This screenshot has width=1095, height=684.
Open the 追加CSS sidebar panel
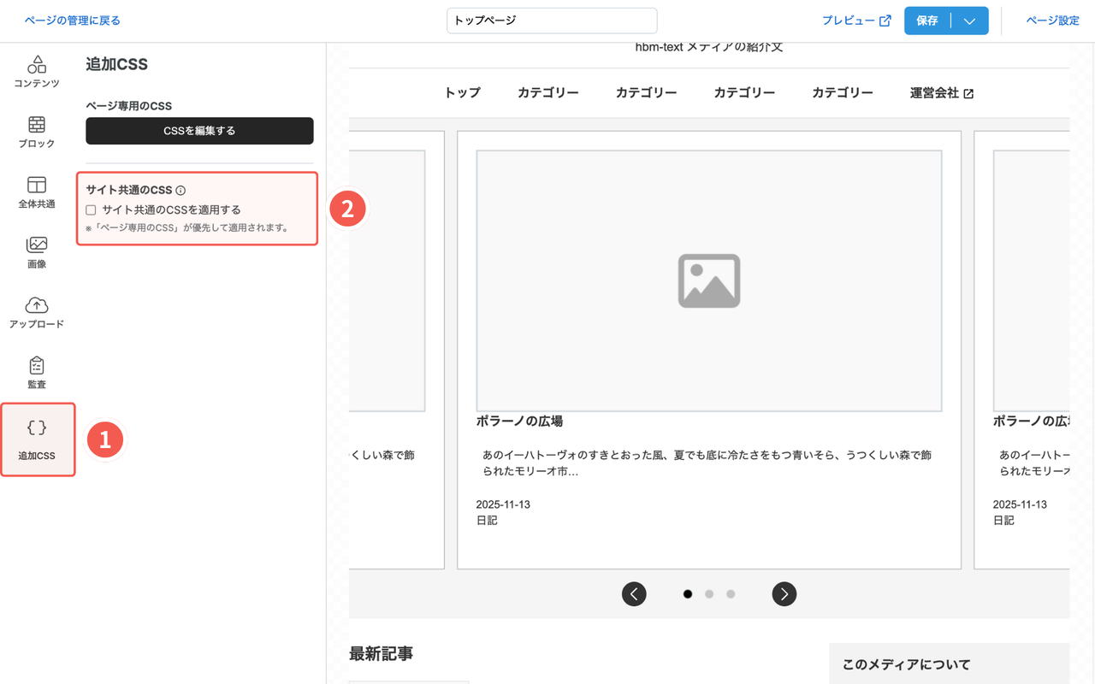36,439
